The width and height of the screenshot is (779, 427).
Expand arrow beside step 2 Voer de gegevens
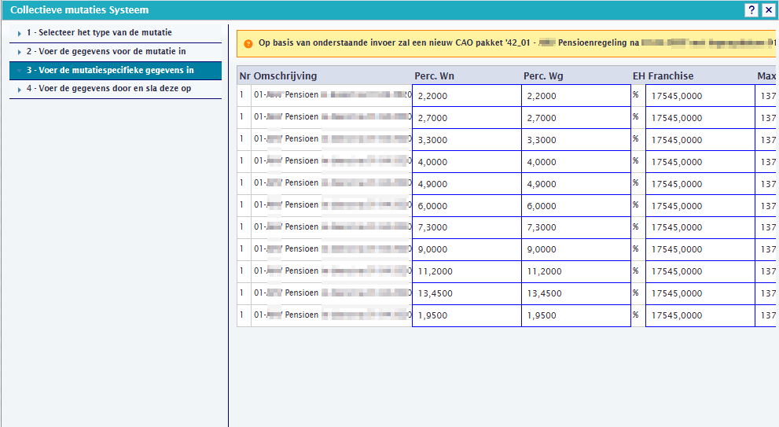tap(20, 52)
